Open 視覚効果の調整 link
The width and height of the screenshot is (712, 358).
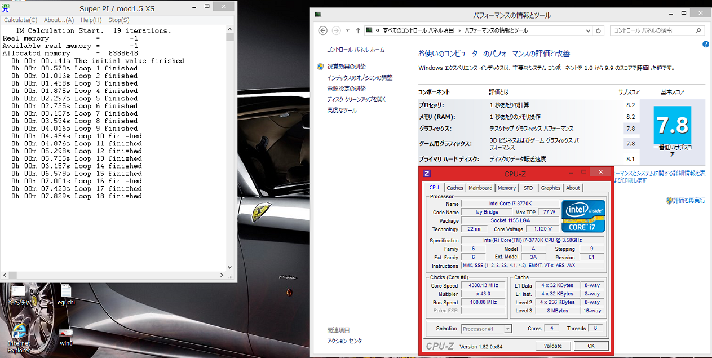coord(346,67)
